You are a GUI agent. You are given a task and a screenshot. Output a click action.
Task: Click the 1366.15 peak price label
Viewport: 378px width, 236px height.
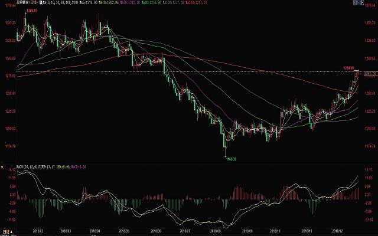tap(32, 11)
